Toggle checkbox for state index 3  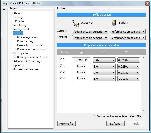(x=61, y=78)
